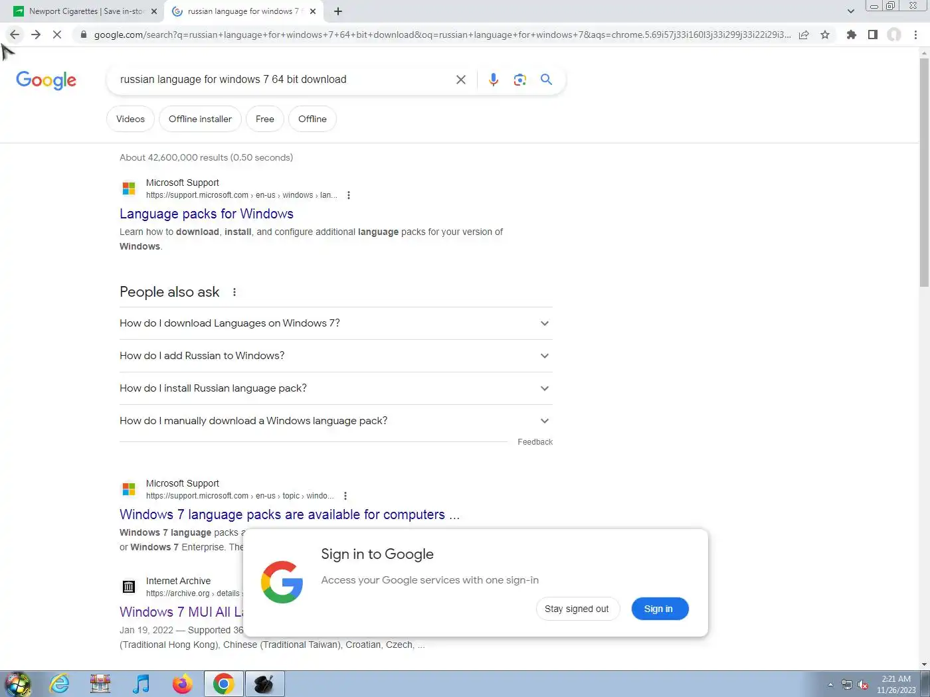Open options for Windows 7 language packs result
930x697 pixels.
pos(345,496)
